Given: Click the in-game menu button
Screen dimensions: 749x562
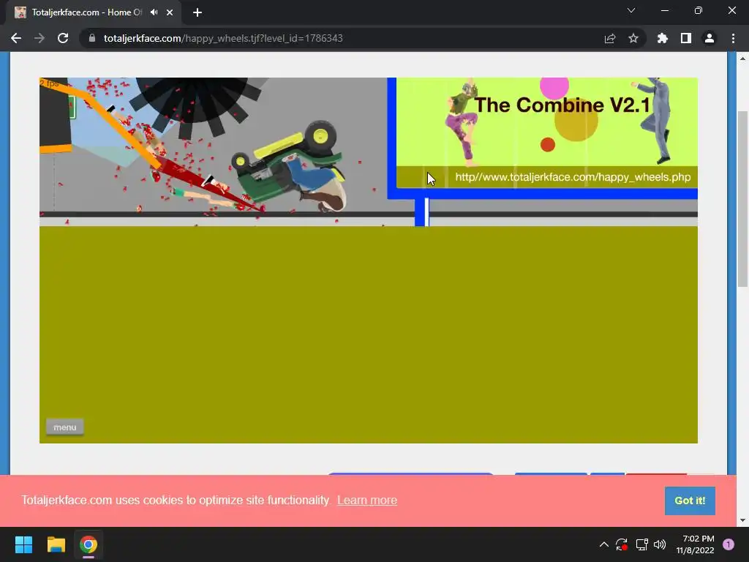Looking at the screenshot, I should click(65, 427).
